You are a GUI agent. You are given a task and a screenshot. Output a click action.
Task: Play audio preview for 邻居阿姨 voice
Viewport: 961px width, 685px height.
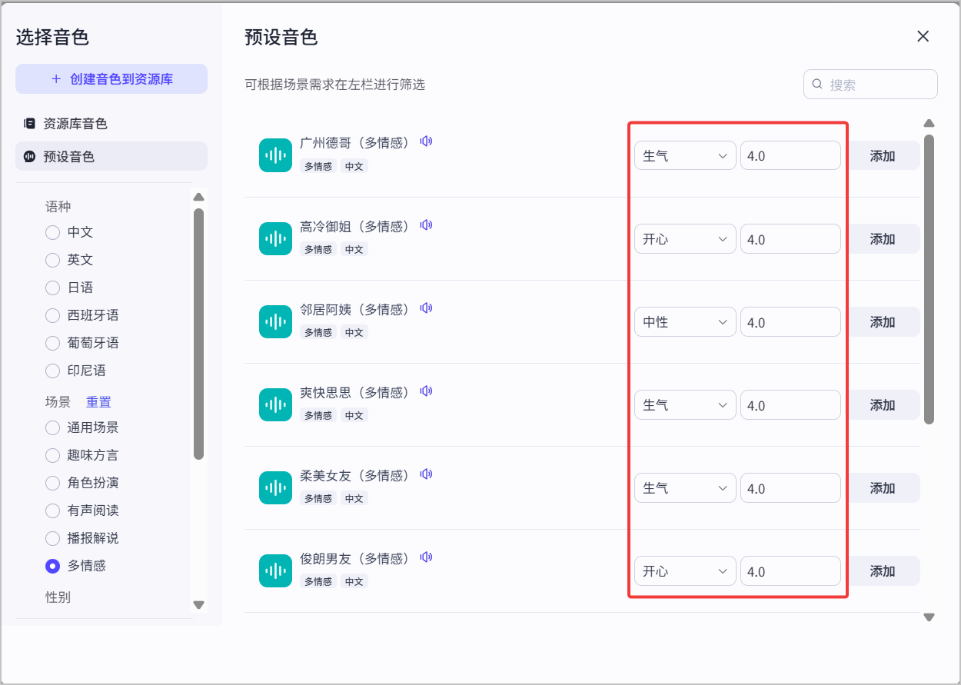[426, 308]
